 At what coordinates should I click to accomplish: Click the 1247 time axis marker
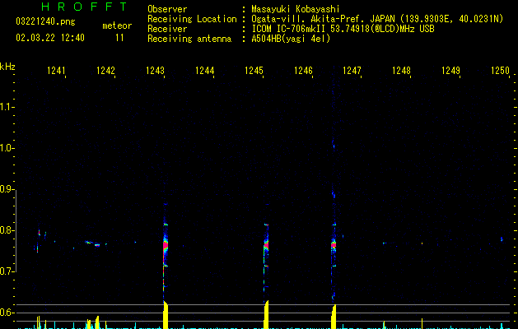352,71
